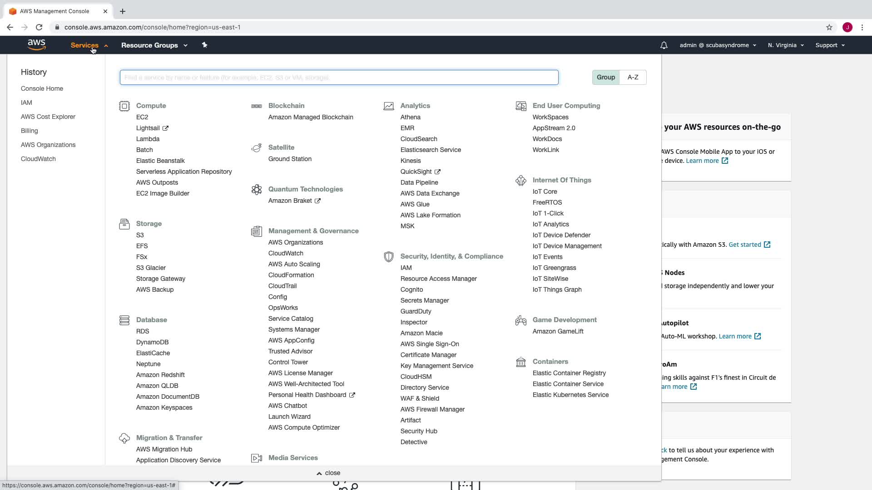Image resolution: width=872 pixels, height=490 pixels.
Task: Click the Game Development controller icon
Action: [x=521, y=320]
